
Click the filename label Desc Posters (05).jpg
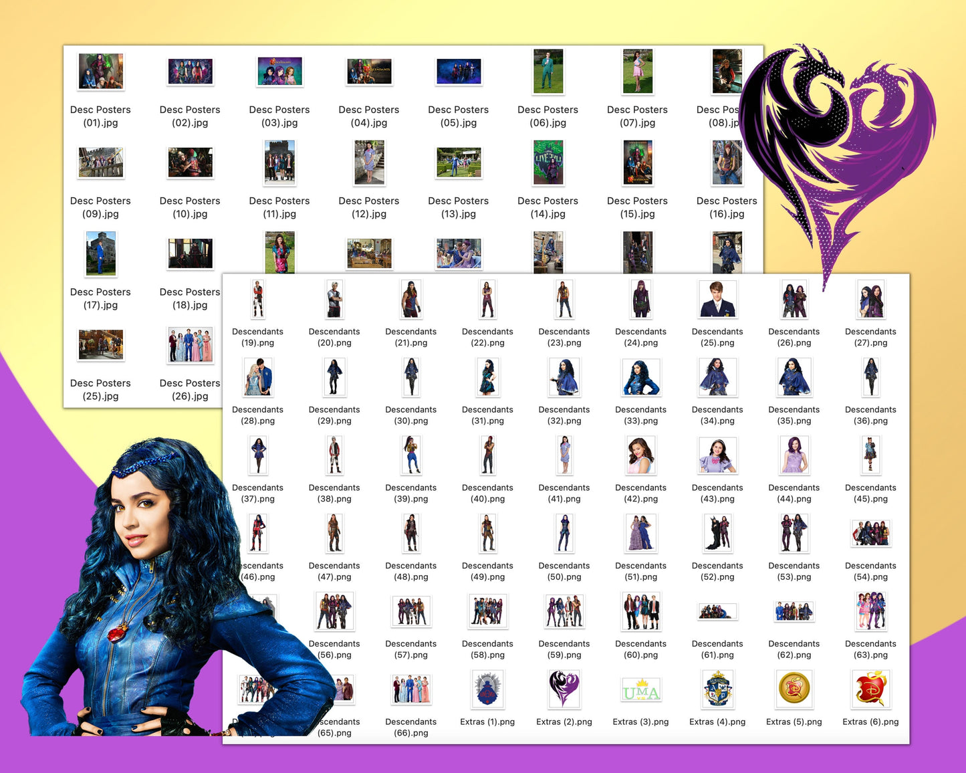point(459,116)
